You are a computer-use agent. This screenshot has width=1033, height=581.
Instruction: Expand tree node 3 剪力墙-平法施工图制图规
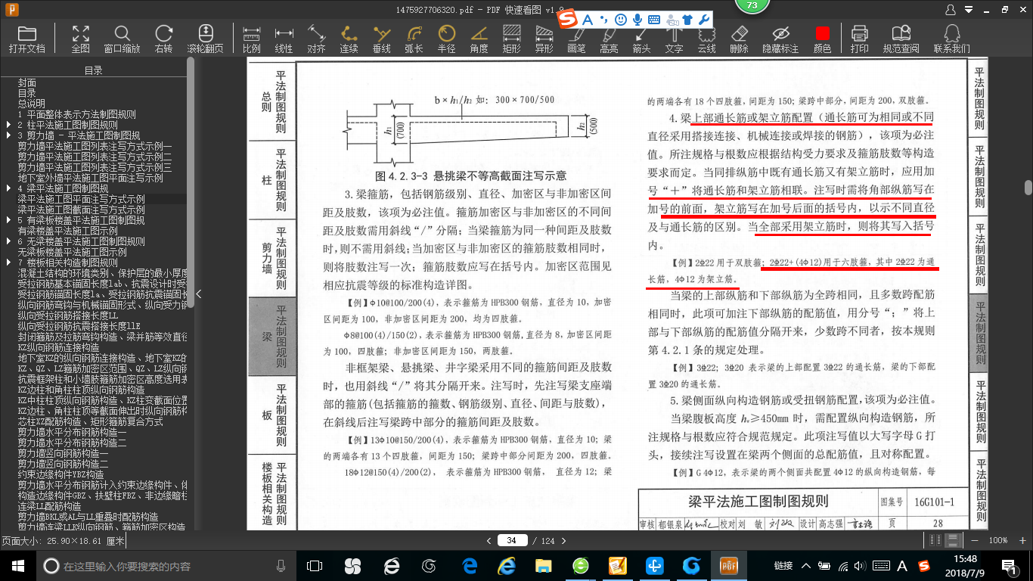(9, 135)
